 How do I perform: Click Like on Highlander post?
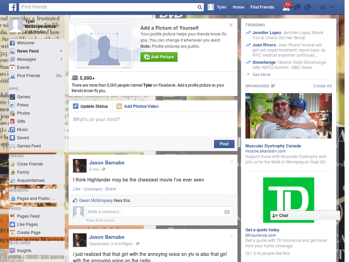click(77, 189)
